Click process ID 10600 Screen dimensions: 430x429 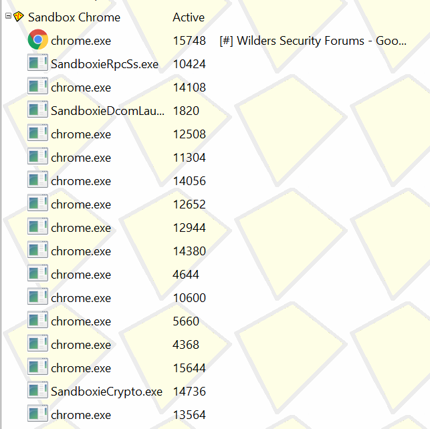pyautogui.click(x=189, y=298)
